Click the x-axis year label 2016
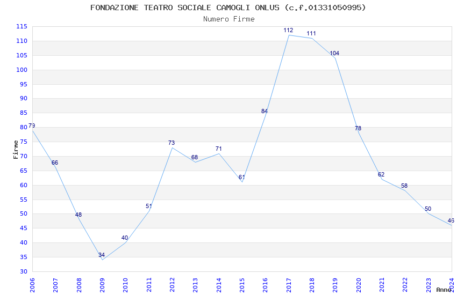 pyautogui.click(x=265, y=285)
